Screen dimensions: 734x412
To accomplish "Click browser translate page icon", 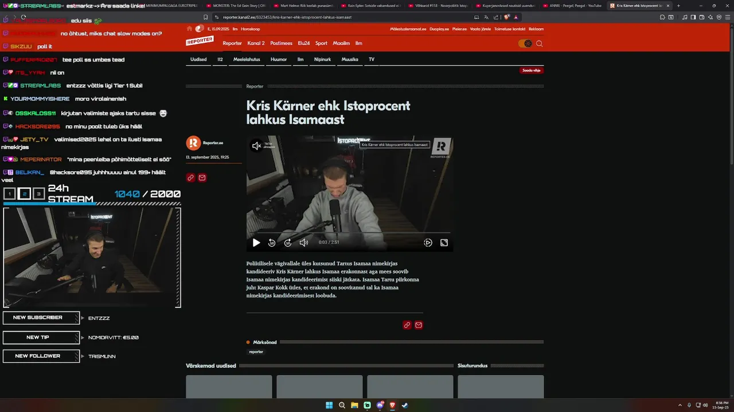I will (x=485, y=17).
